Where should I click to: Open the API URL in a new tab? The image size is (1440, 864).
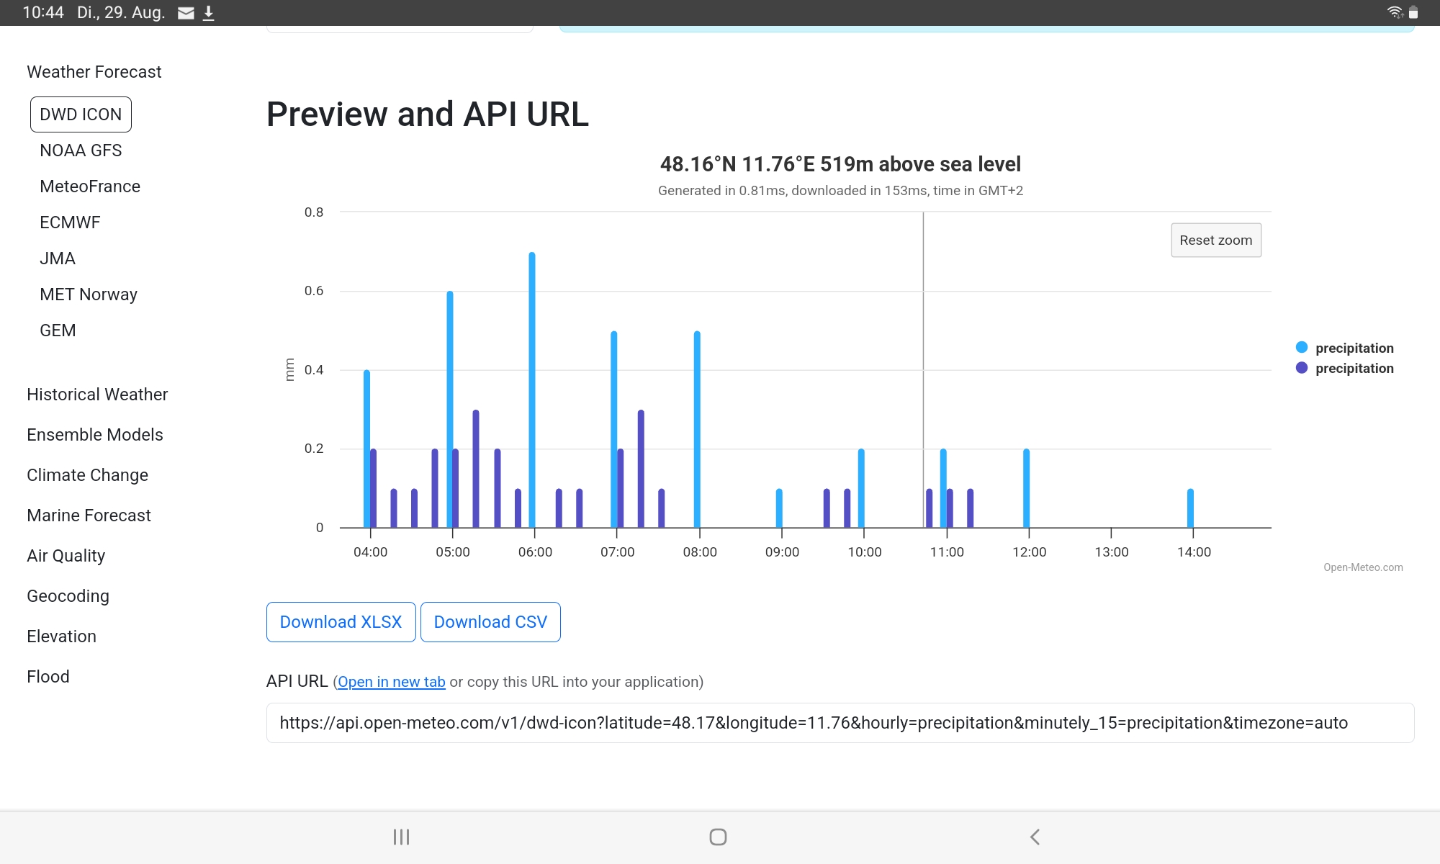(x=391, y=681)
